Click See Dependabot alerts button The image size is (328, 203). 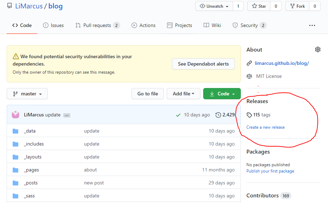203,64
